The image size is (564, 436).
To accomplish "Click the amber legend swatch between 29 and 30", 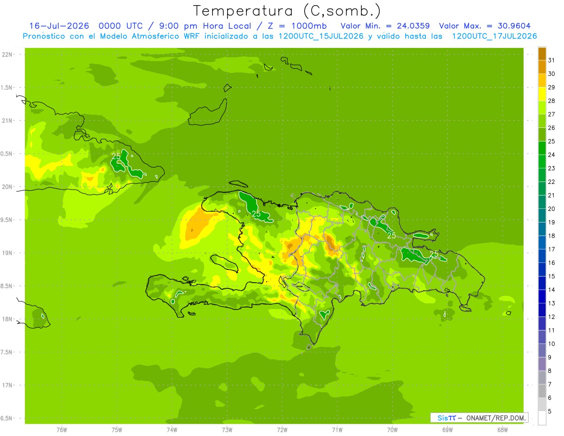I will [542, 80].
